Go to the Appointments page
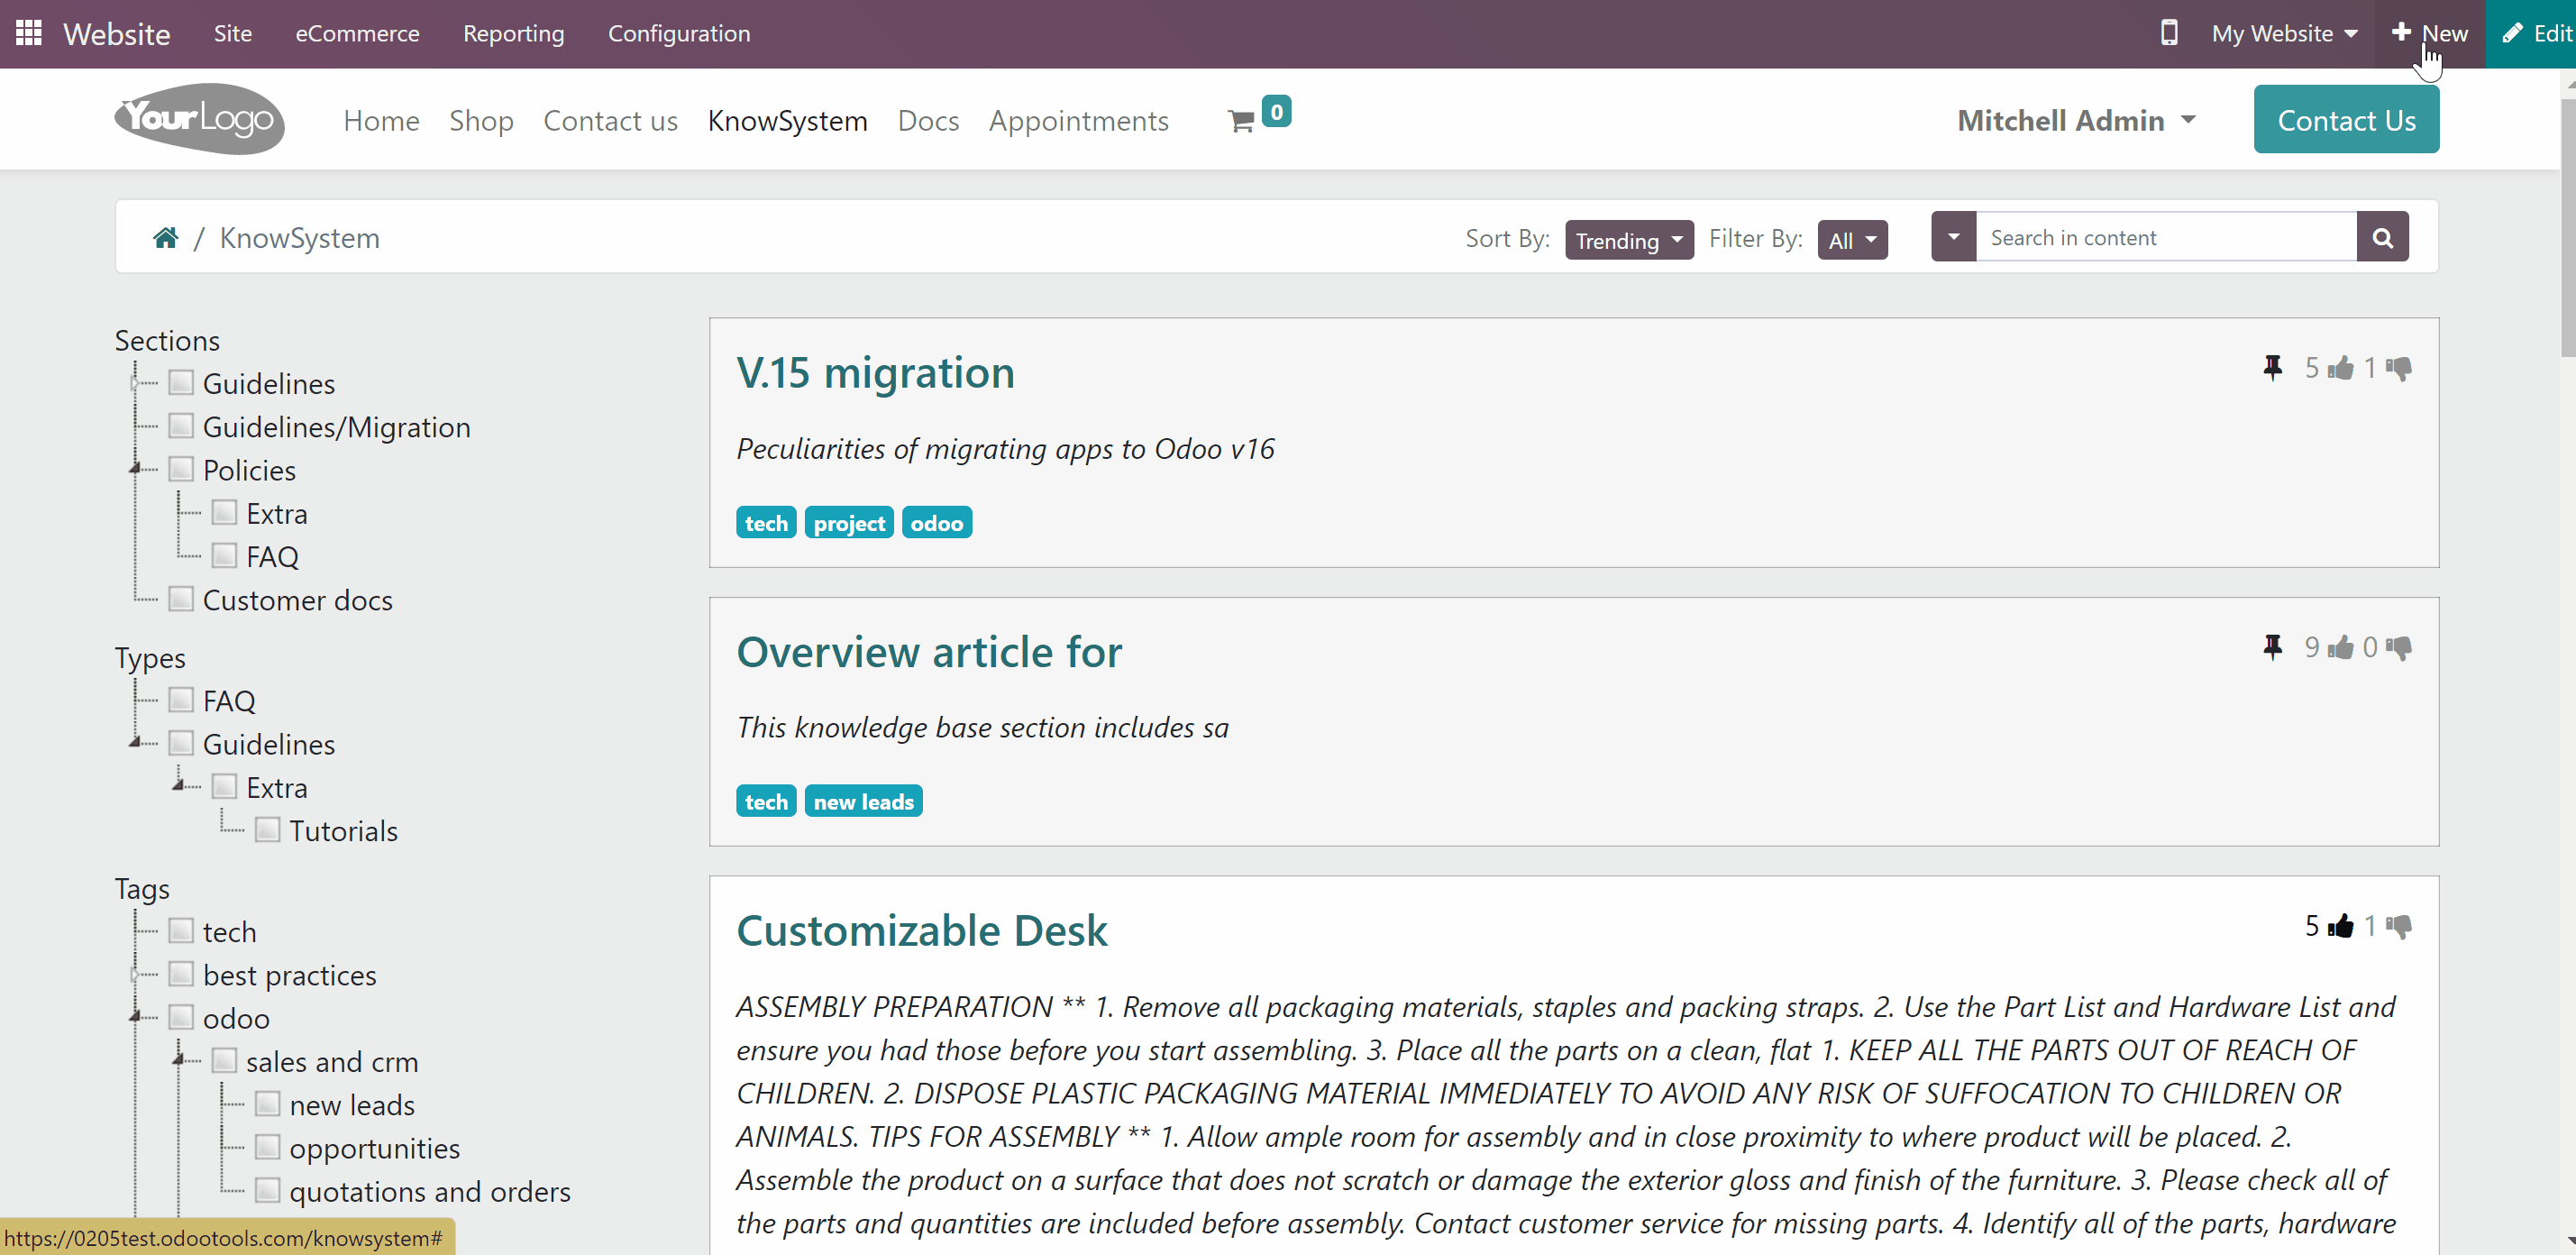The height and width of the screenshot is (1255, 2576). tap(1079, 121)
